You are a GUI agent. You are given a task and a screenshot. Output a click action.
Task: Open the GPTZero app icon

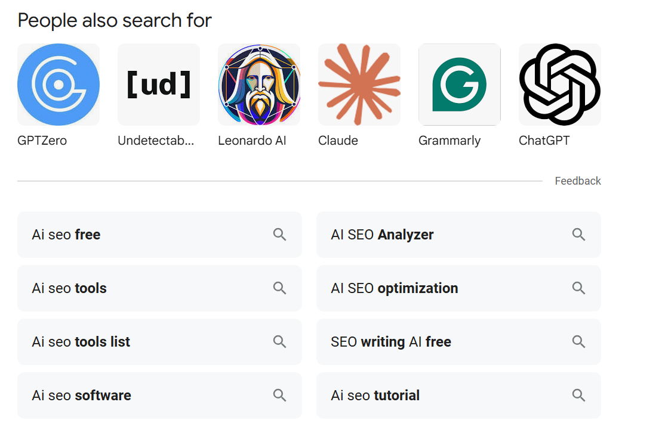[58, 84]
